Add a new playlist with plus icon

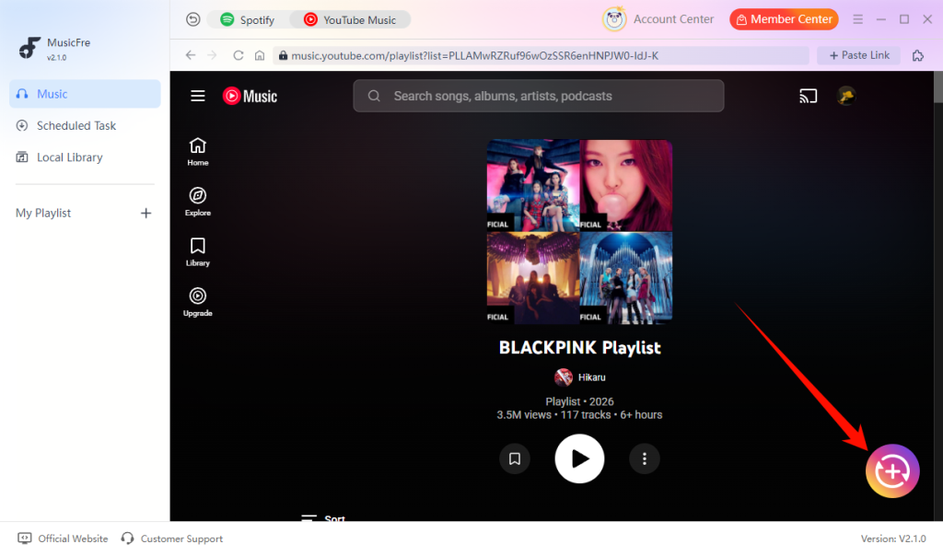(146, 214)
